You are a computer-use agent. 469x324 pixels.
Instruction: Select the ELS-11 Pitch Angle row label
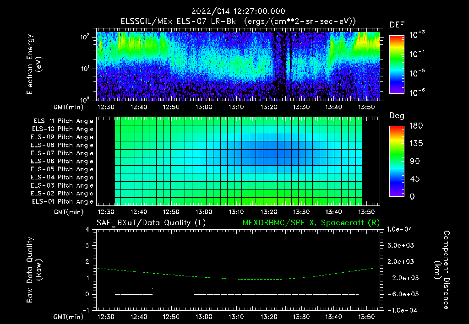pos(63,121)
